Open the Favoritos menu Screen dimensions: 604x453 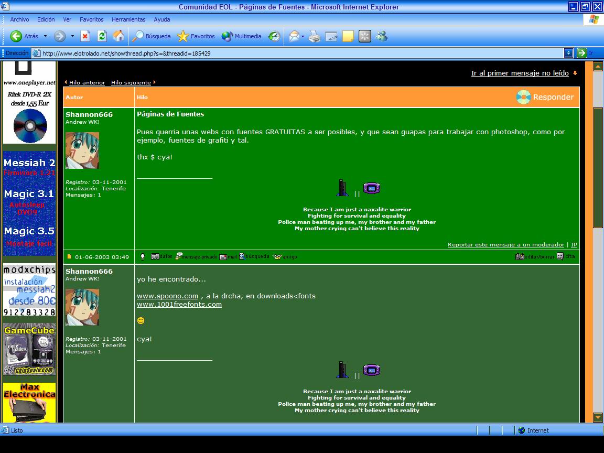click(91, 19)
